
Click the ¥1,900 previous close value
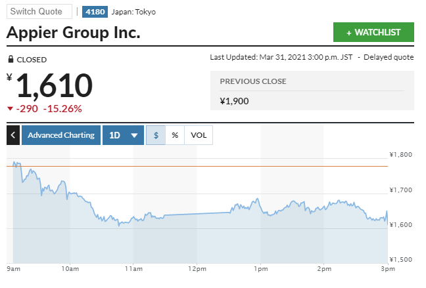coord(234,101)
